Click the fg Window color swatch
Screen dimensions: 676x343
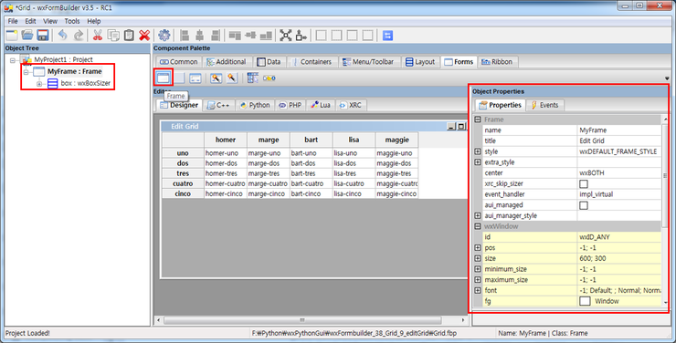coord(585,301)
